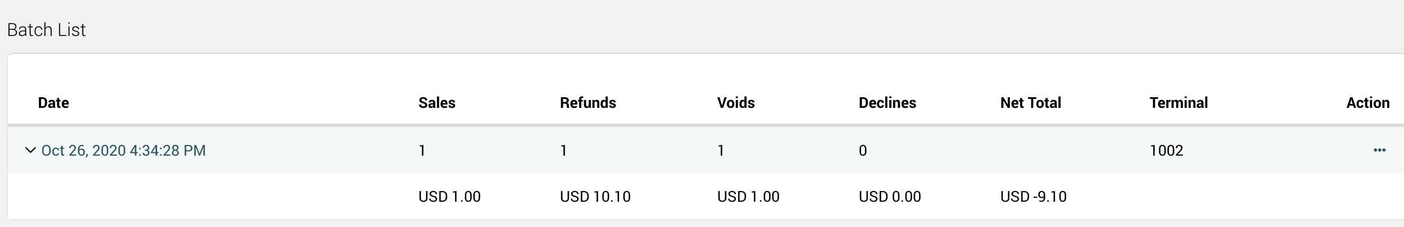The image size is (1404, 227).
Task: Click the Date column header
Action: pos(54,103)
